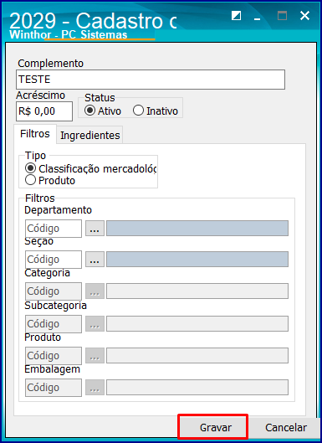Switch to the Filtros tab
The image size is (322, 443).
tap(35, 134)
